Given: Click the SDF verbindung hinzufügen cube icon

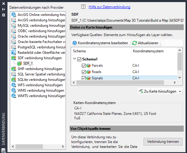Looking at the screenshot, I should 13,58.
